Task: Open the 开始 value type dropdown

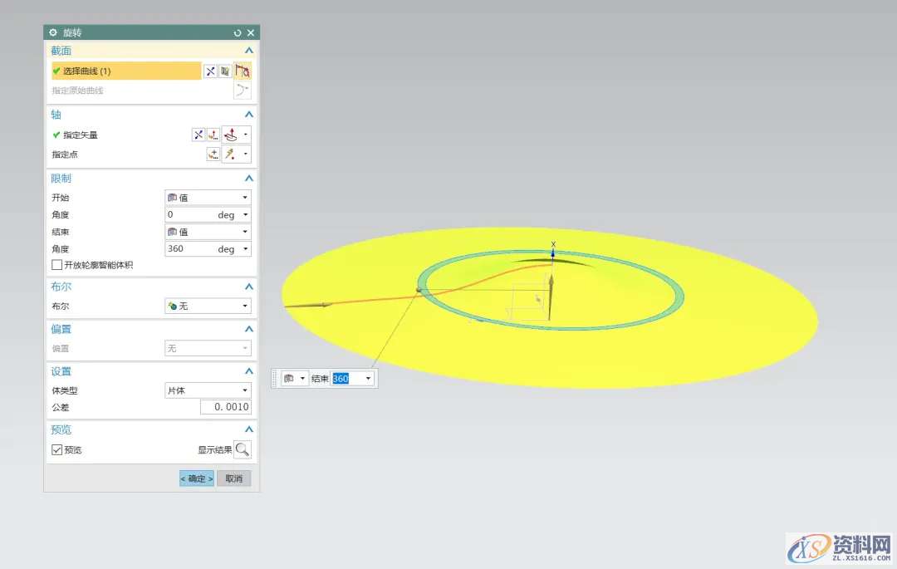Action: pyautogui.click(x=208, y=198)
